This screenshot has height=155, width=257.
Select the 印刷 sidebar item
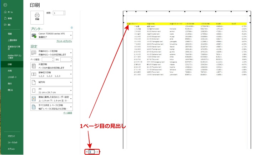pyautogui.click(x=12, y=64)
